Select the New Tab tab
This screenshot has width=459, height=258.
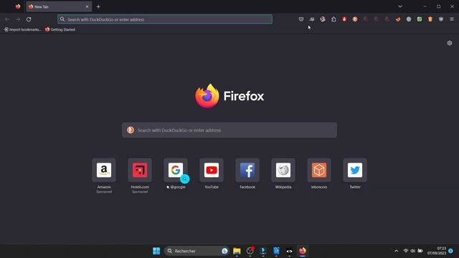(x=59, y=6)
